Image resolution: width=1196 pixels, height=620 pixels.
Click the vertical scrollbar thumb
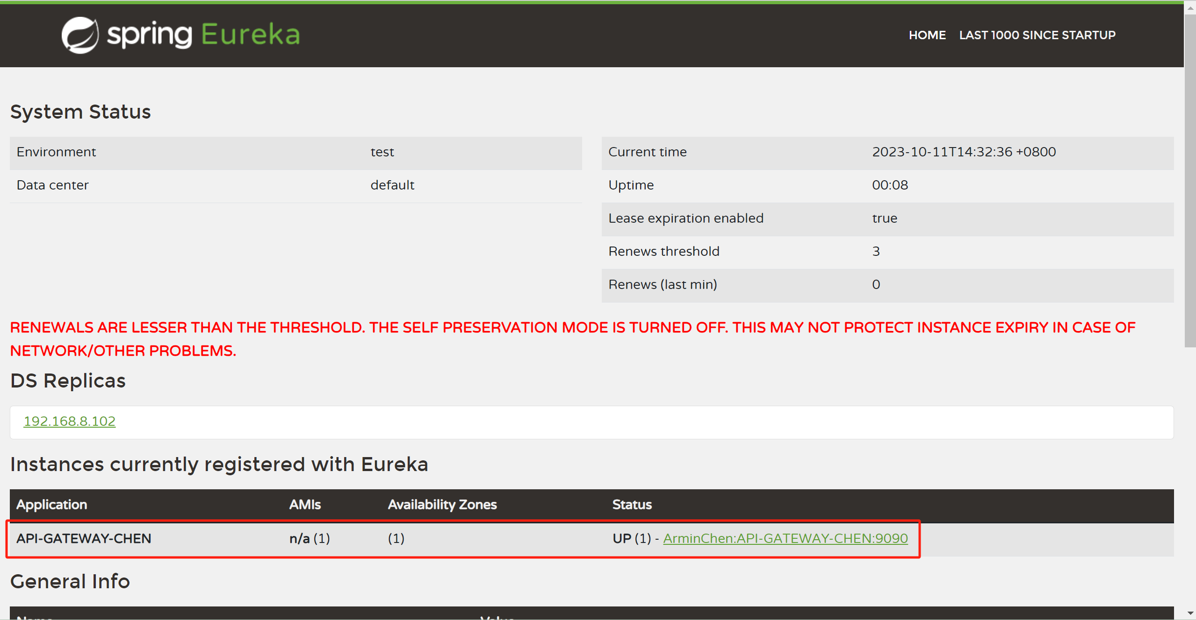[1190, 180]
